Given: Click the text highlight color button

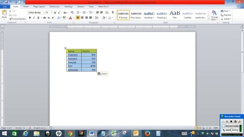Looking at the screenshot, I should (64, 18).
